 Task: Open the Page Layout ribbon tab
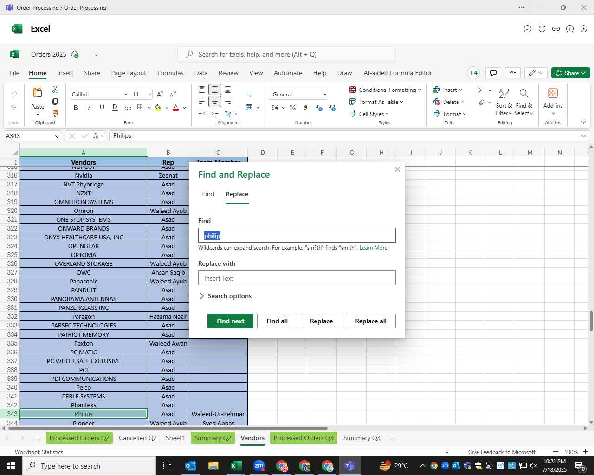(x=129, y=73)
